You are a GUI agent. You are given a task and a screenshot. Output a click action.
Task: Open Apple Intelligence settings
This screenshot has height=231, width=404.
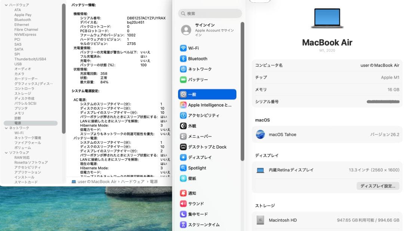click(209, 105)
